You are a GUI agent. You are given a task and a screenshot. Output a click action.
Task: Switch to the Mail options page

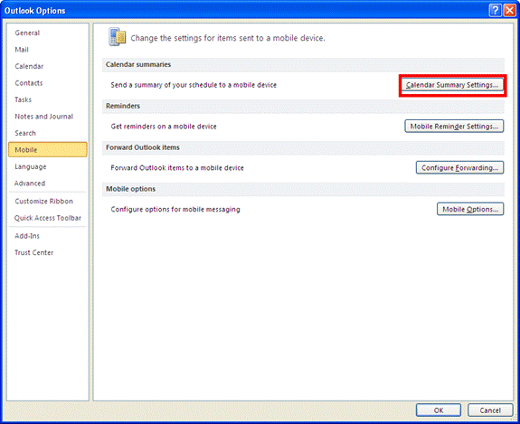(x=22, y=50)
